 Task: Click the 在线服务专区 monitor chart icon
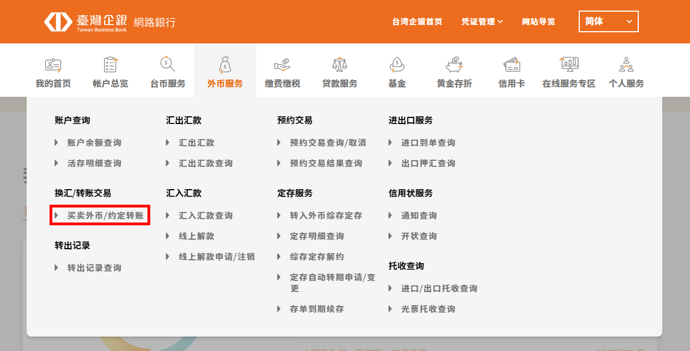coord(569,65)
